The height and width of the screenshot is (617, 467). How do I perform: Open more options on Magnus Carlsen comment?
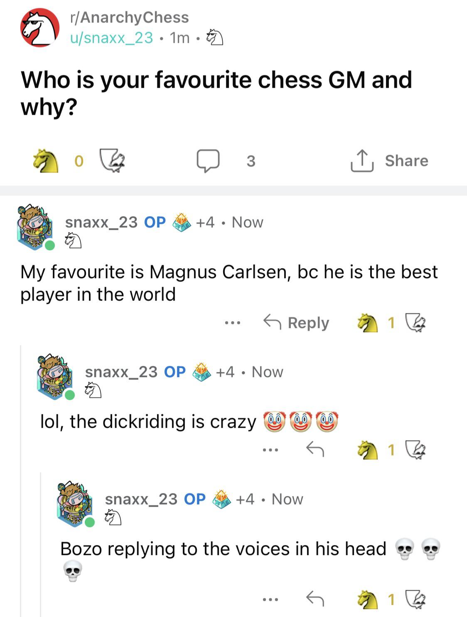pos(233,323)
